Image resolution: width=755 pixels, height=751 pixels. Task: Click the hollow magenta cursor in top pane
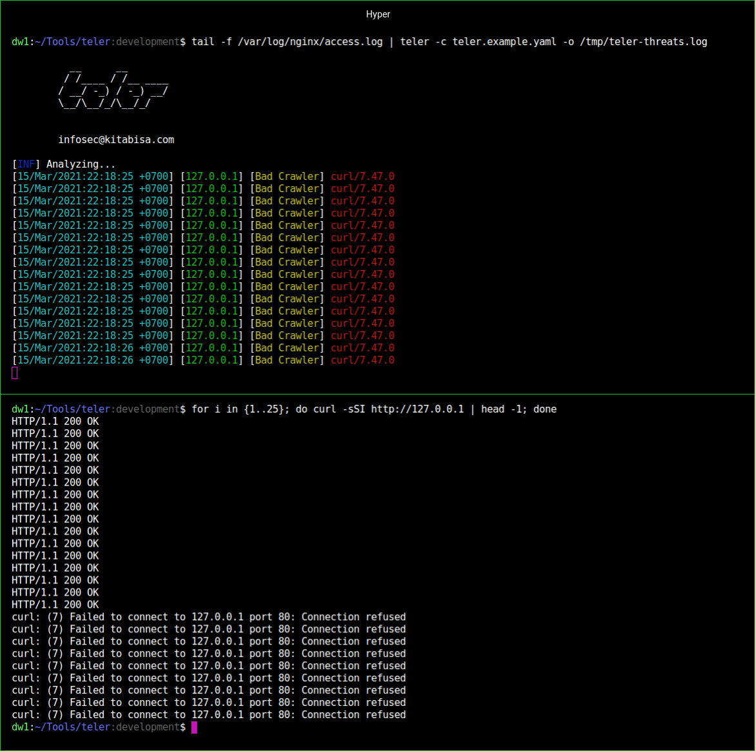[x=14, y=373]
